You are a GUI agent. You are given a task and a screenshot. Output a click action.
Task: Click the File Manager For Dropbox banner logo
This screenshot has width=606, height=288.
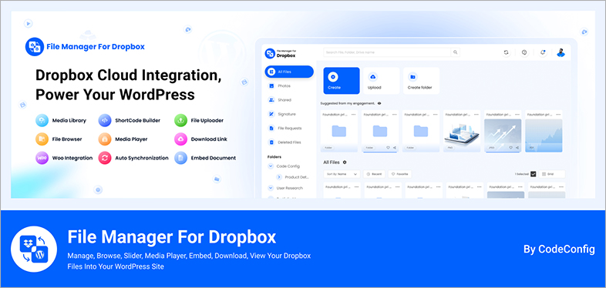coord(85,47)
